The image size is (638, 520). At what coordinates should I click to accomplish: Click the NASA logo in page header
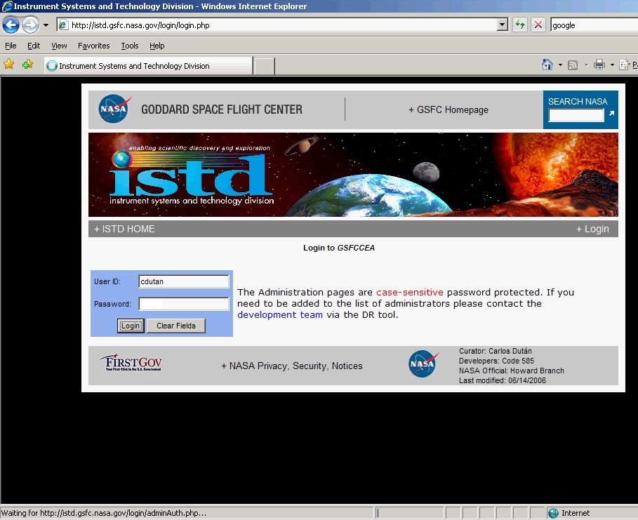pyautogui.click(x=114, y=109)
